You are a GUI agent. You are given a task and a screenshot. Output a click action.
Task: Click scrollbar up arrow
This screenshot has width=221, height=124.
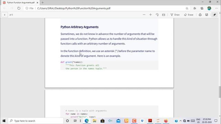tap(220, 13)
